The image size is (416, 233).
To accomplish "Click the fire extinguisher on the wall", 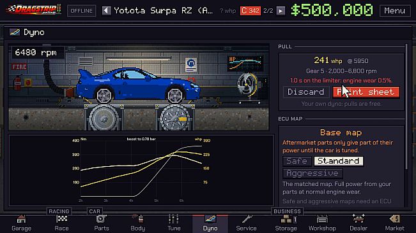I will click(x=17, y=83).
